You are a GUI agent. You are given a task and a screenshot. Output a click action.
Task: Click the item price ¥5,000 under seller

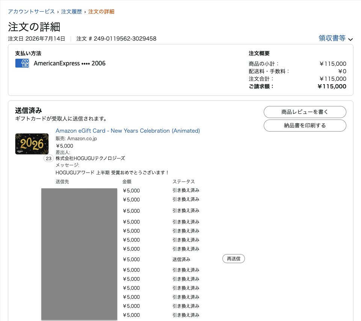(x=65, y=146)
